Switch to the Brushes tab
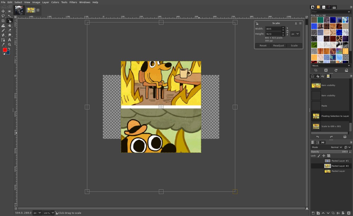 click(x=313, y=7)
